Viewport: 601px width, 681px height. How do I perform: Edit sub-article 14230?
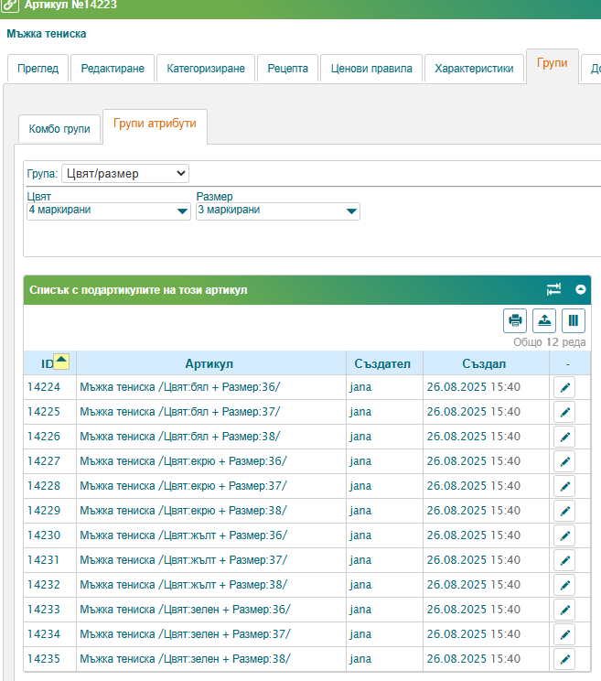[x=564, y=536]
